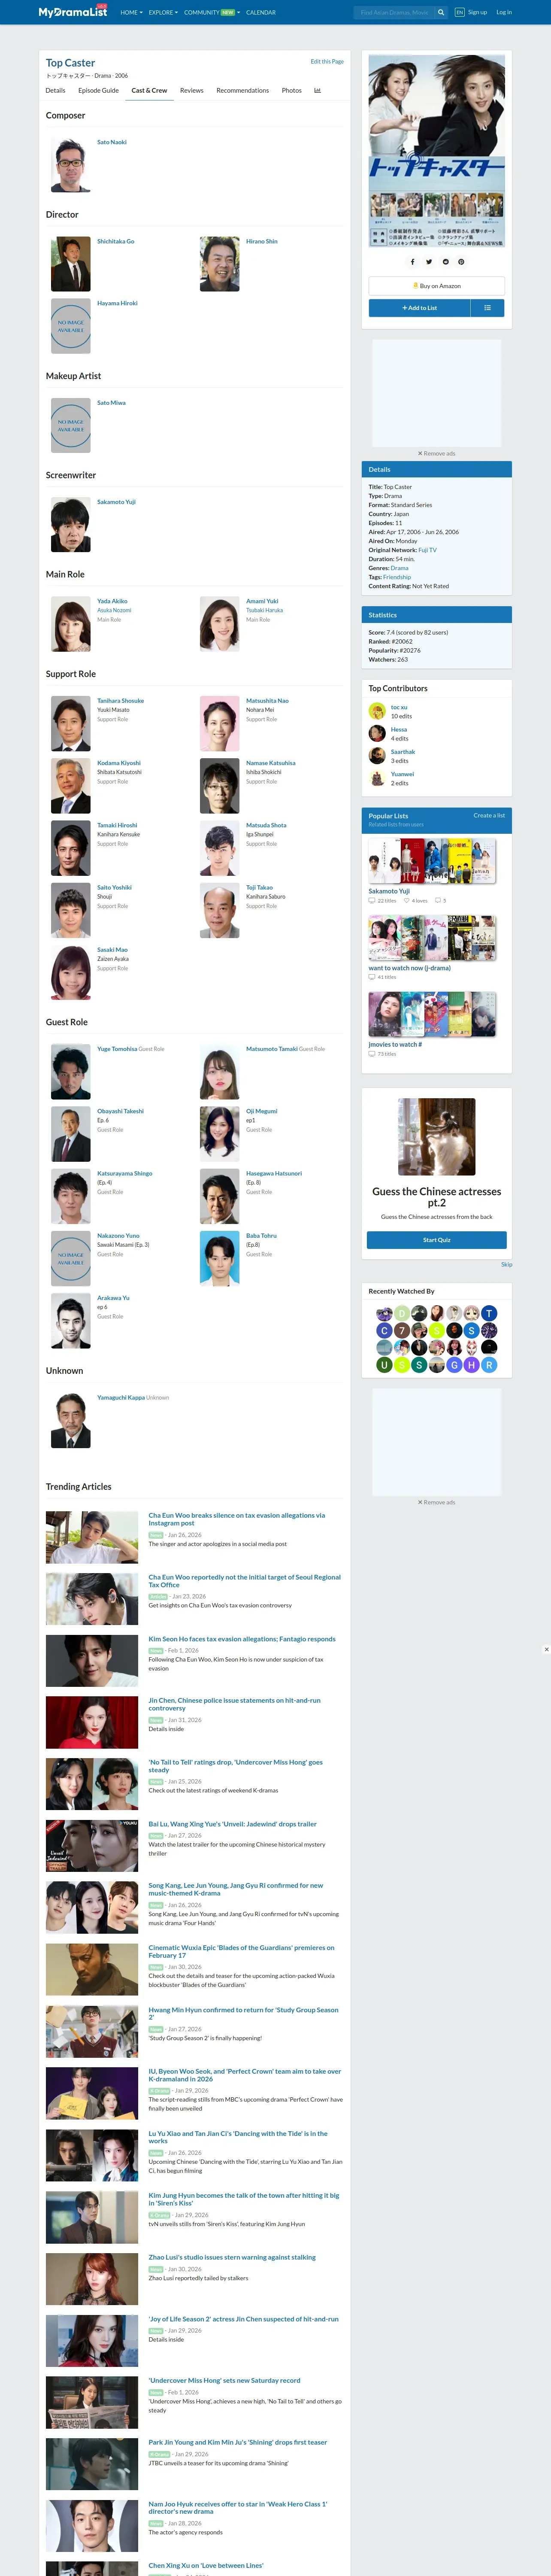The width and height of the screenshot is (551, 2576).
Task: Expand the COMMUNITY menu
Action: click(x=212, y=13)
